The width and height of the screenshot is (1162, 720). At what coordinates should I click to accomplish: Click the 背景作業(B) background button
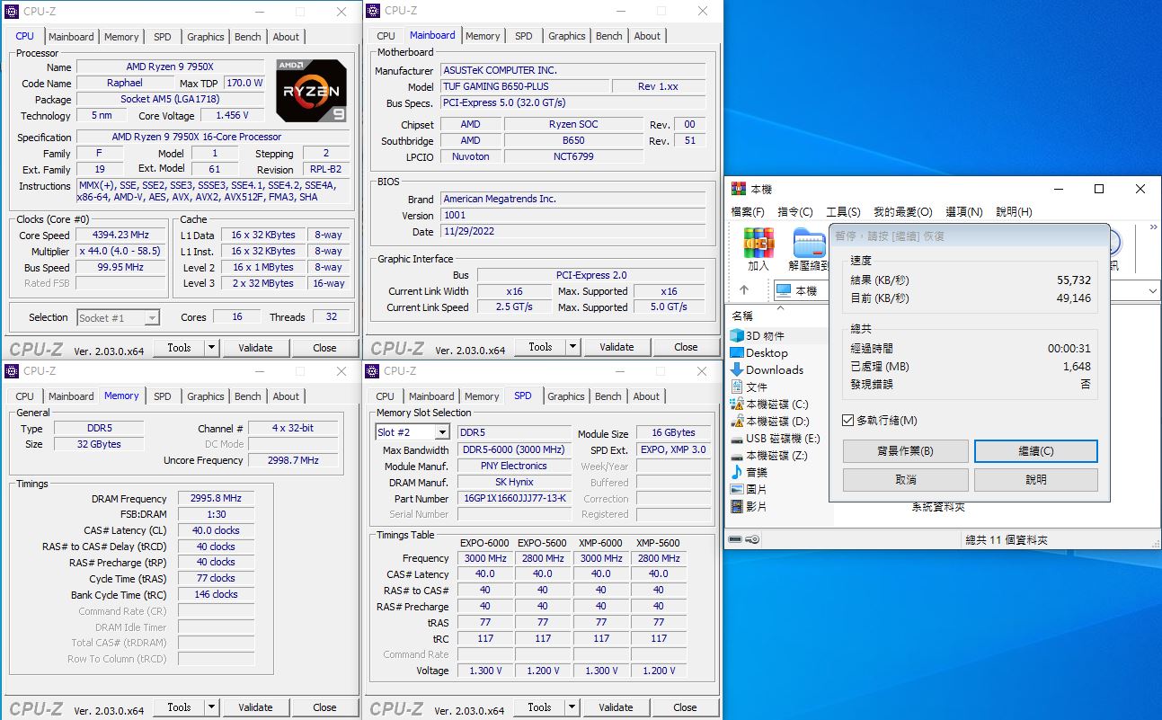(906, 451)
